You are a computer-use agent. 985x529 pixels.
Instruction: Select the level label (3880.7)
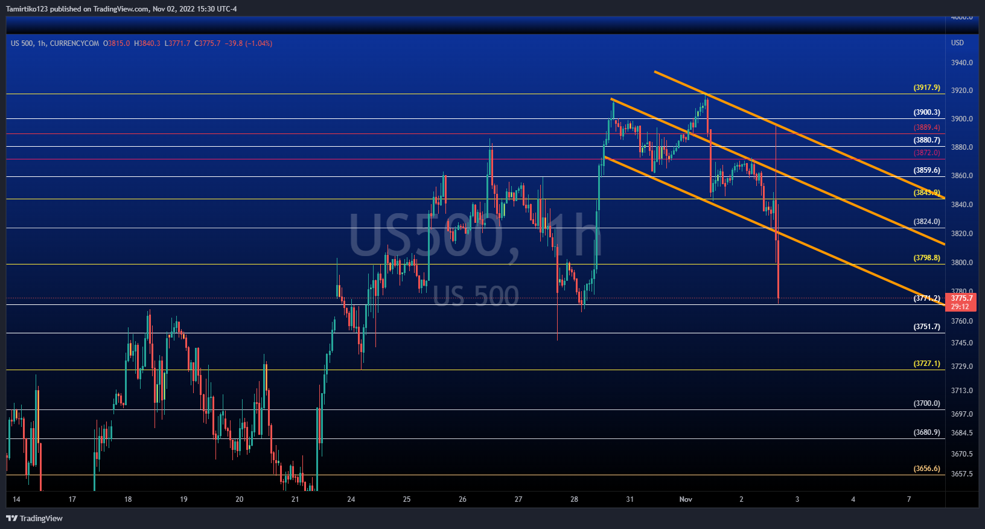click(x=927, y=140)
